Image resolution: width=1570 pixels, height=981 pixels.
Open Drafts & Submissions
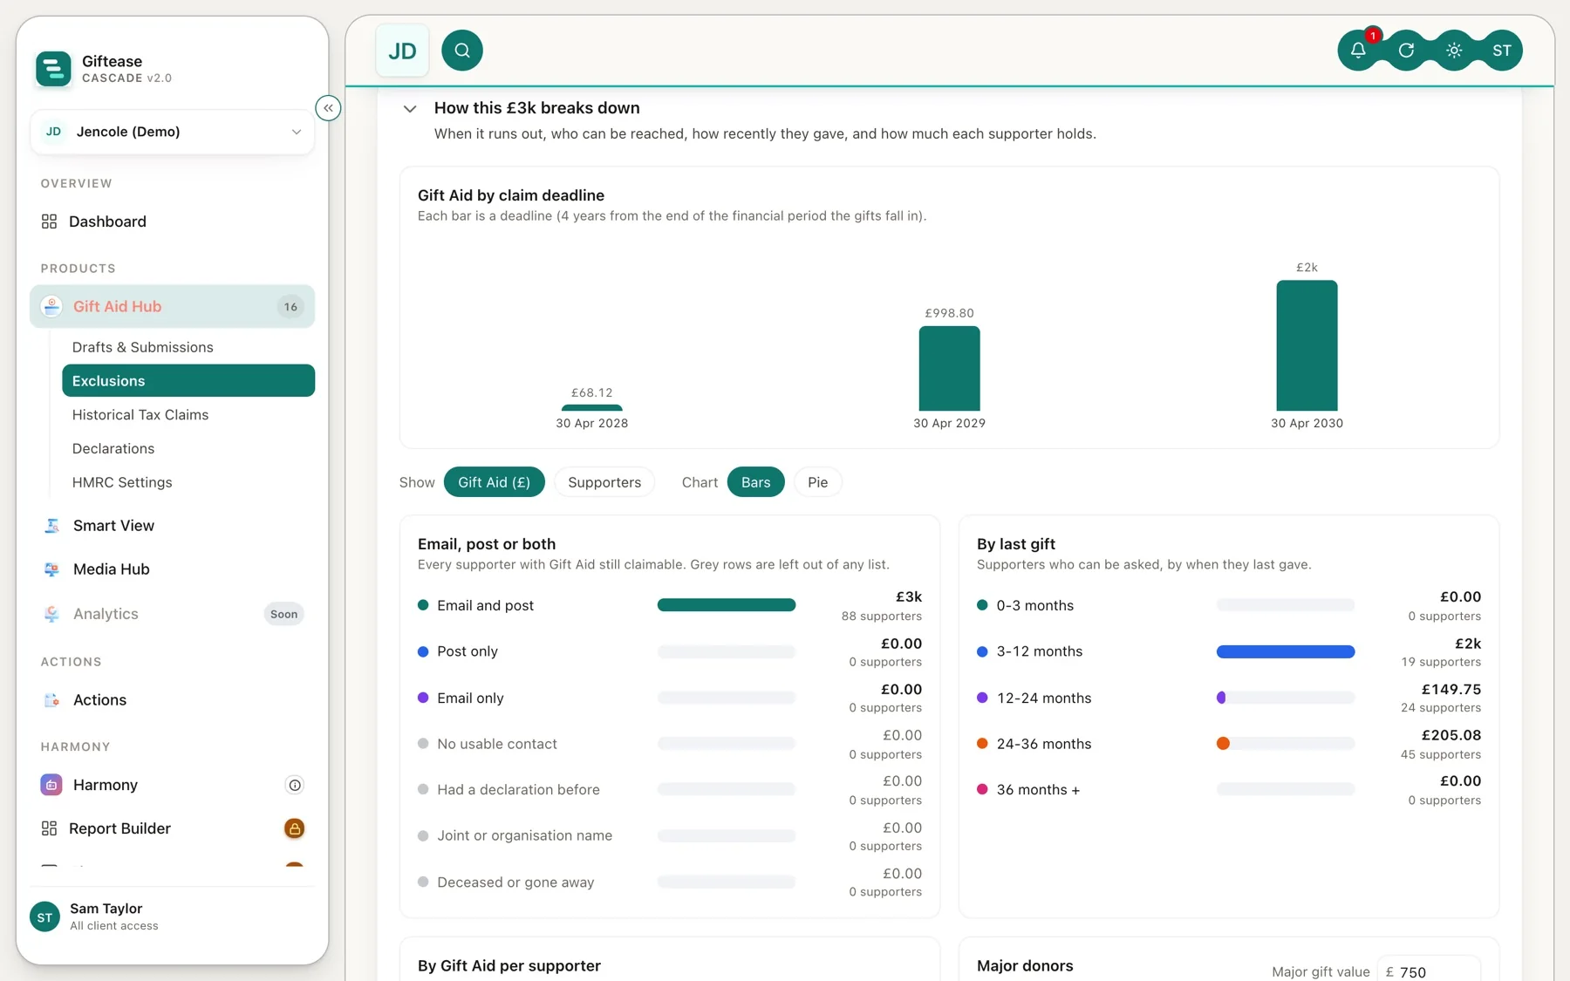(x=143, y=347)
